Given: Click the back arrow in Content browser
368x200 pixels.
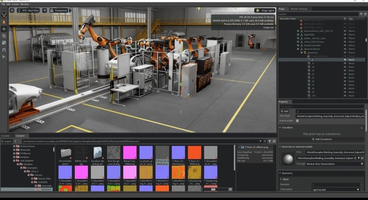Looking at the screenshot, I should coord(15,141).
